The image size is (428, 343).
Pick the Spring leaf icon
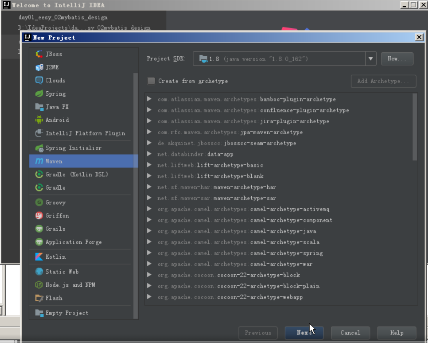click(x=39, y=94)
